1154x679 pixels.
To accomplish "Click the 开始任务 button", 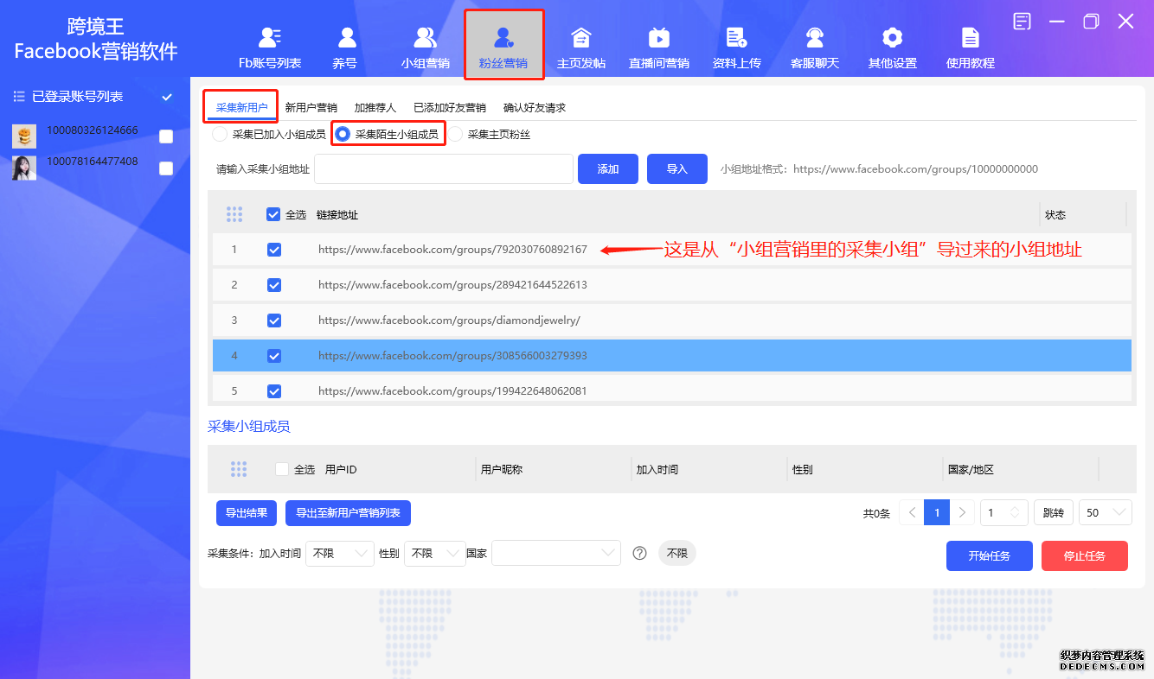I will tap(989, 555).
